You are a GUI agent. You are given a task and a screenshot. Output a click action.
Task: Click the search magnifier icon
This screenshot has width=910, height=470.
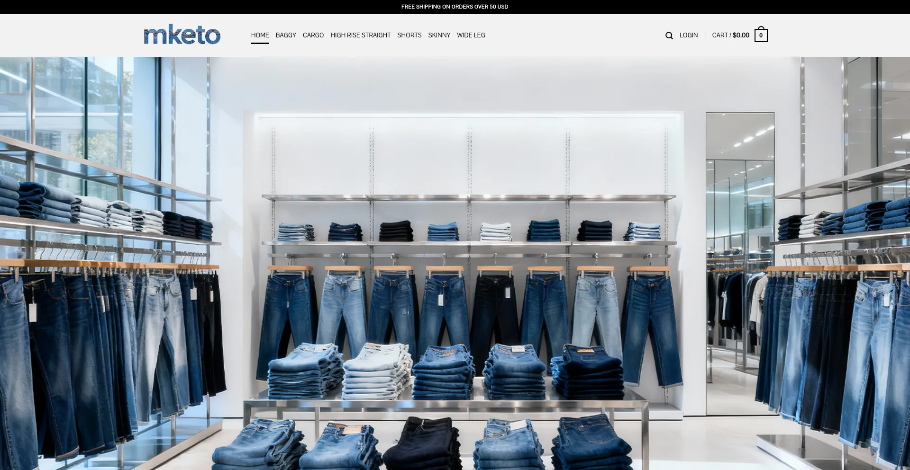pyautogui.click(x=669, y=35)
